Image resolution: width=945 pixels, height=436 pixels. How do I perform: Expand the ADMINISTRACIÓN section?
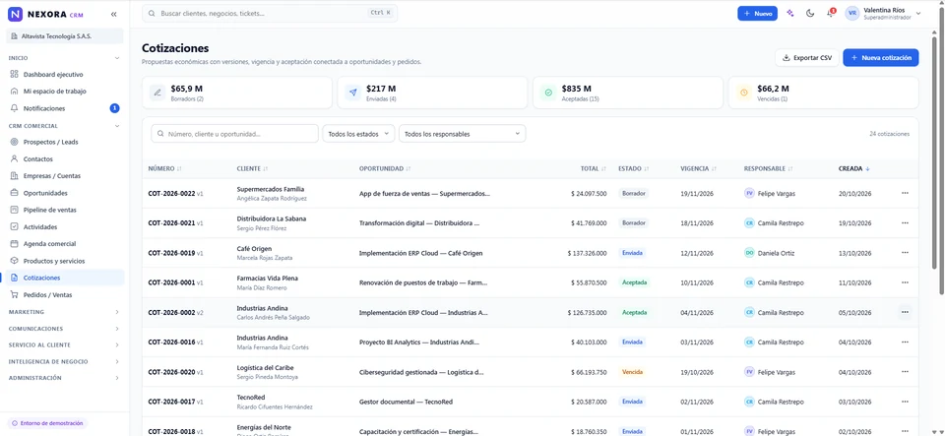(117, 378)
